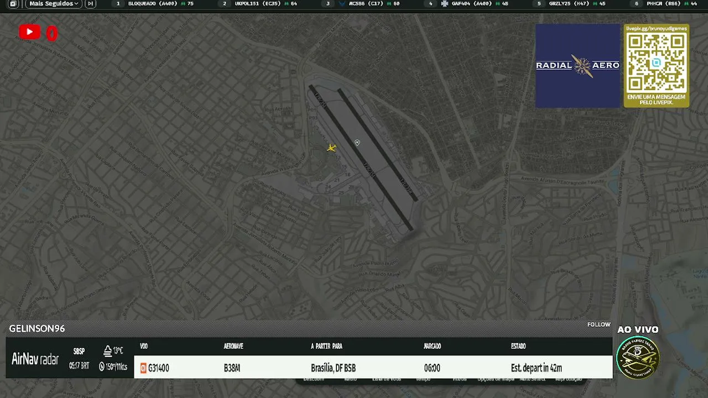Viewport: 708px width, 398px height.
Task: Click destination Brasília, DF BSB
Action: pyautogui.click(x=333, y=368)
